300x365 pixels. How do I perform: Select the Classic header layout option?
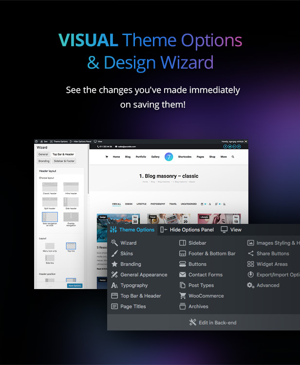click(x=50, y=187)
